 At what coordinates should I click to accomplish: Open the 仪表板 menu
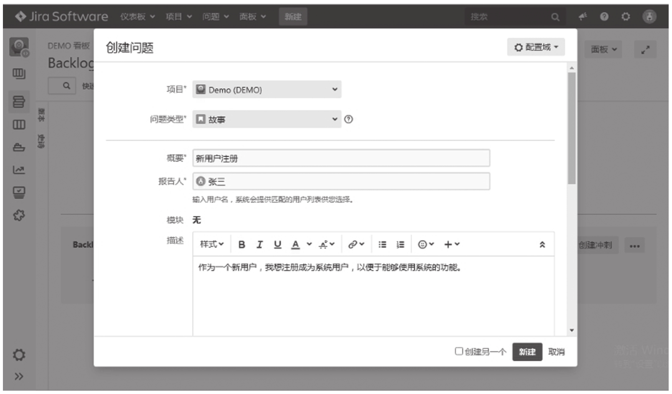coord(137,17)
